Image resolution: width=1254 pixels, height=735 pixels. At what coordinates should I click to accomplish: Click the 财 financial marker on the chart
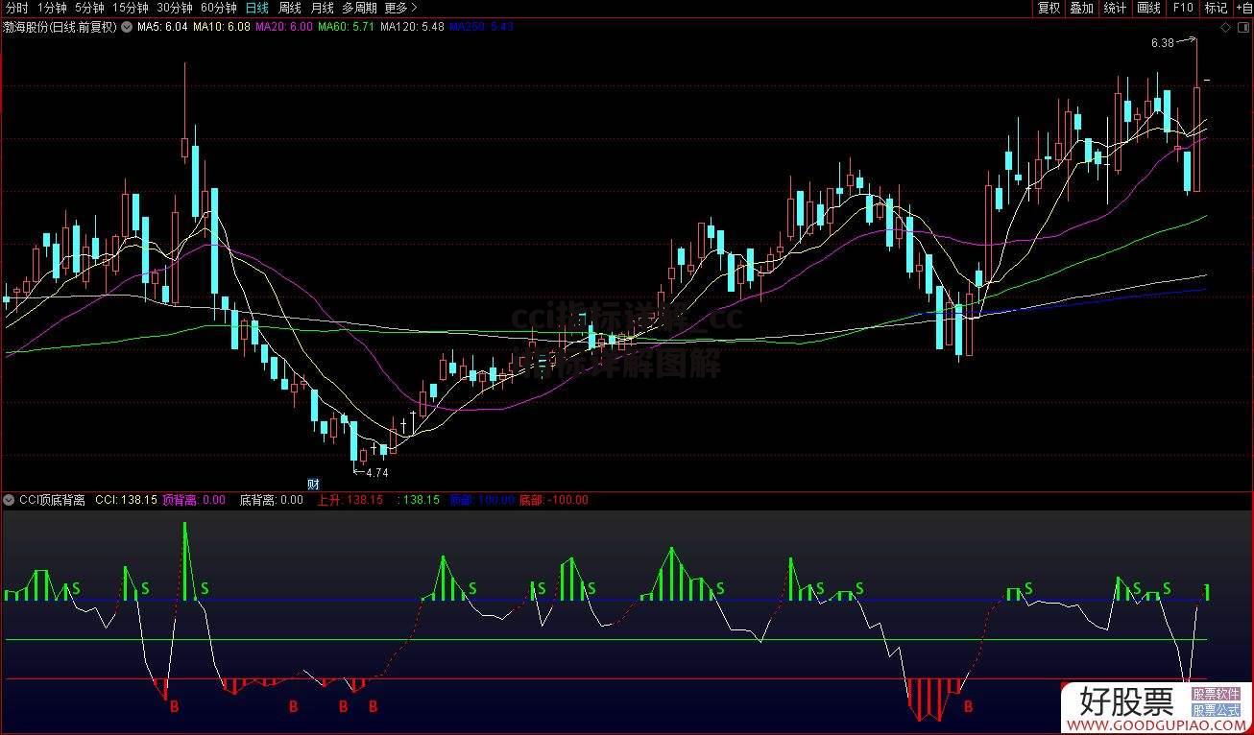(x=313, y=483)
